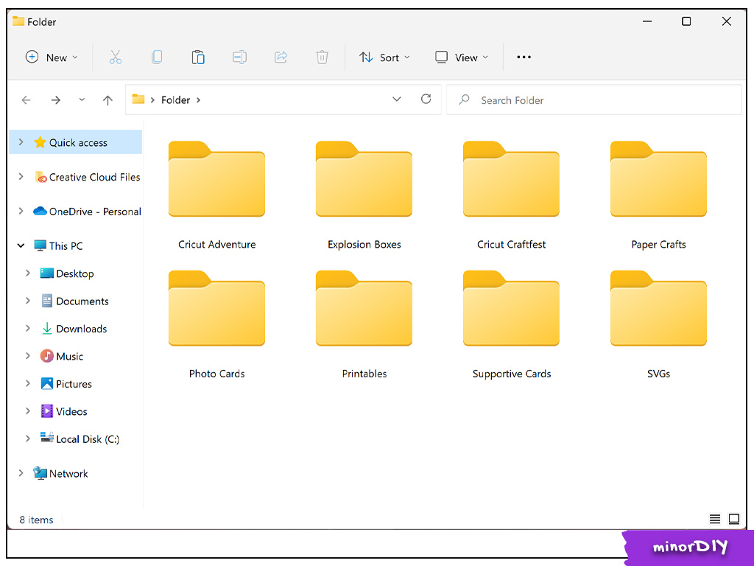The width and height of the screenshot is (754, 566).
Task: Open the Supportive Cards folder
Action: [511, 324]
